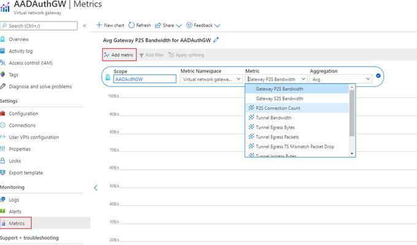Click the Overview icon in sidebar

click(x=2, y=39)
